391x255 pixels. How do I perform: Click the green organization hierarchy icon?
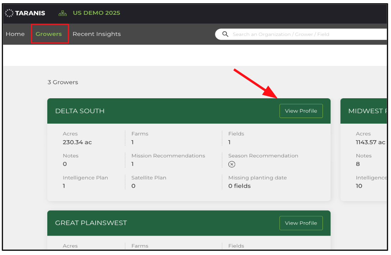click(x=62, y=13)
